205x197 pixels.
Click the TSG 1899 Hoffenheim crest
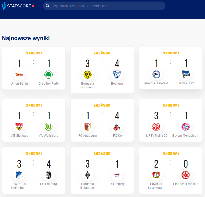click(x=19, y=175)
